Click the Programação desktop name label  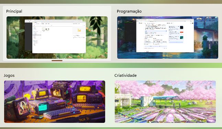[129, 11]
